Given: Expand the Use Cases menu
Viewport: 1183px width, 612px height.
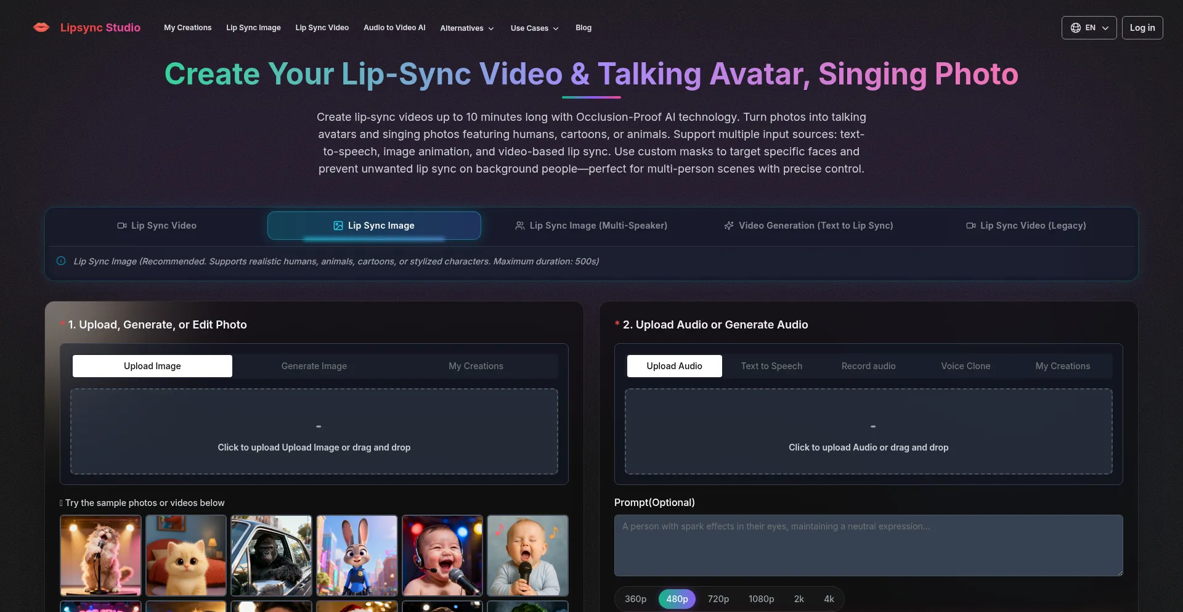Looking at the screenshot, I should tap(535, 28).
